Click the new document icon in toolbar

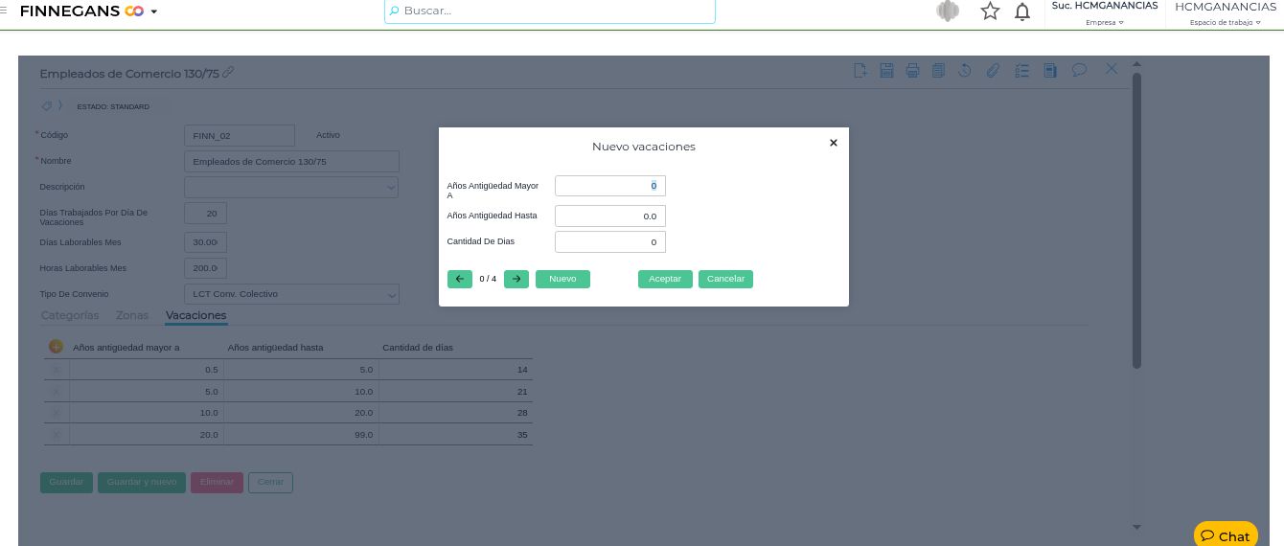point(860,70)
